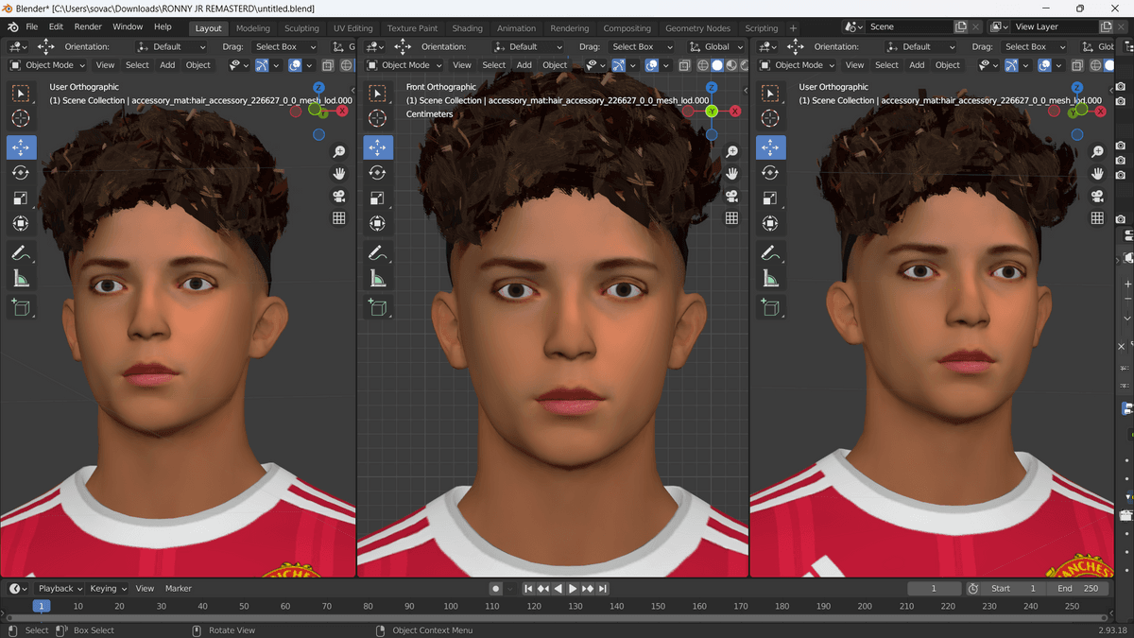The image size is (1134, 638).
Task: Open Object Mode dropdown in left viewport
Action: tap(47, 65)
